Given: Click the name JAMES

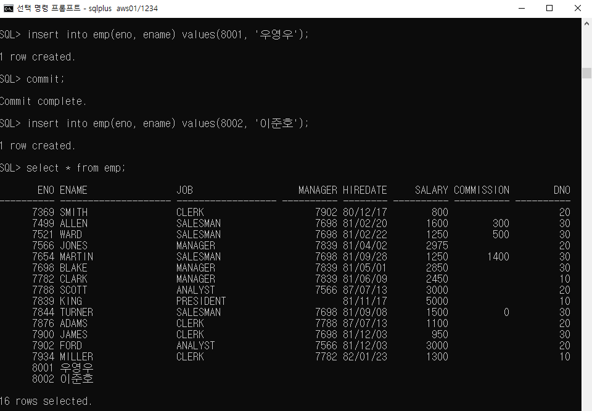Looking at the screenshot, I should pyautogui.click(x=73, y=334).
